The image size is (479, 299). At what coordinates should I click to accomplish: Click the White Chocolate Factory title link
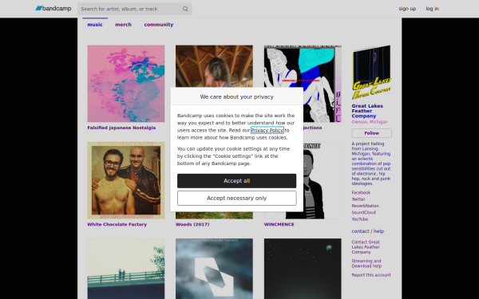(117, 224)
